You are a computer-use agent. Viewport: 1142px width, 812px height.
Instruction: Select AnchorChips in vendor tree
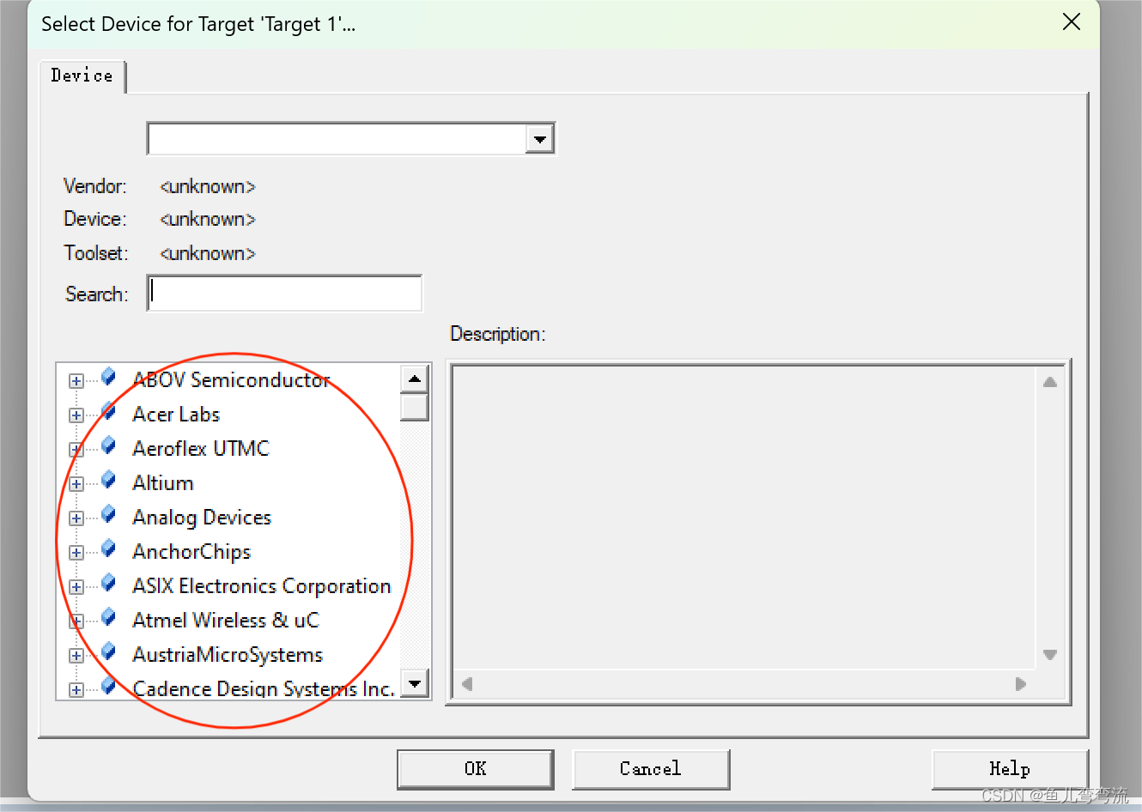(x=191, y=552)
